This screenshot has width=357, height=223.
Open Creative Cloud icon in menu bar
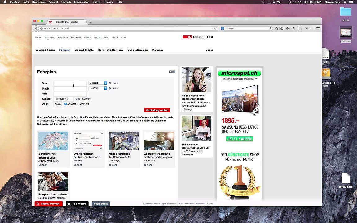279,2
